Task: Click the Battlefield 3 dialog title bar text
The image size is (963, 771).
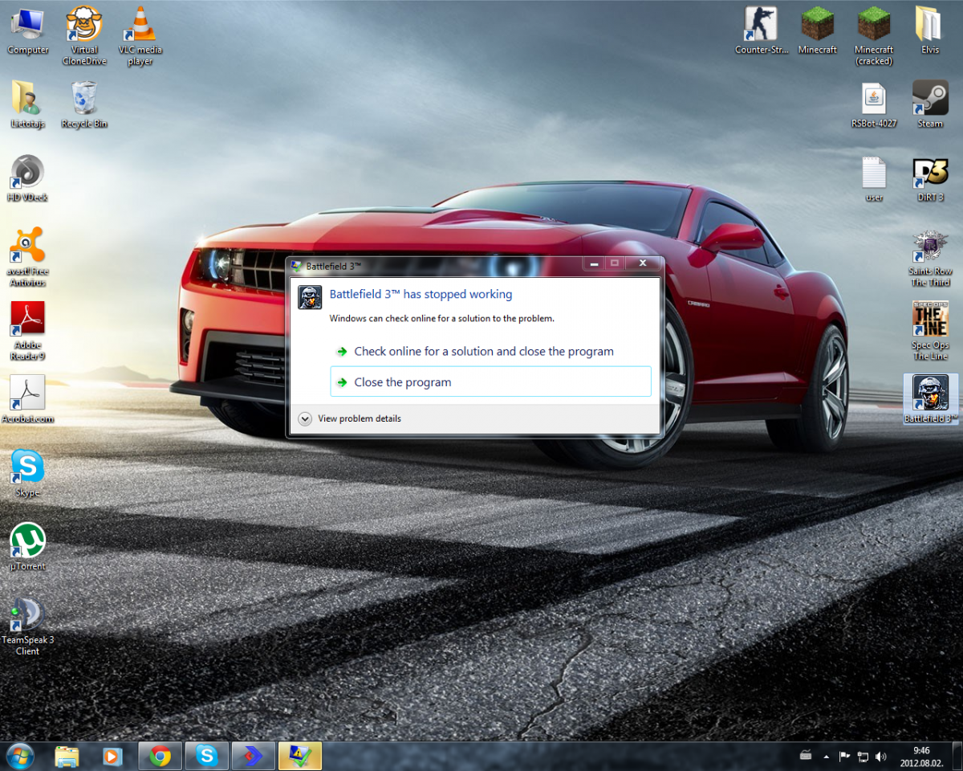Action: (x=333, y=265)
